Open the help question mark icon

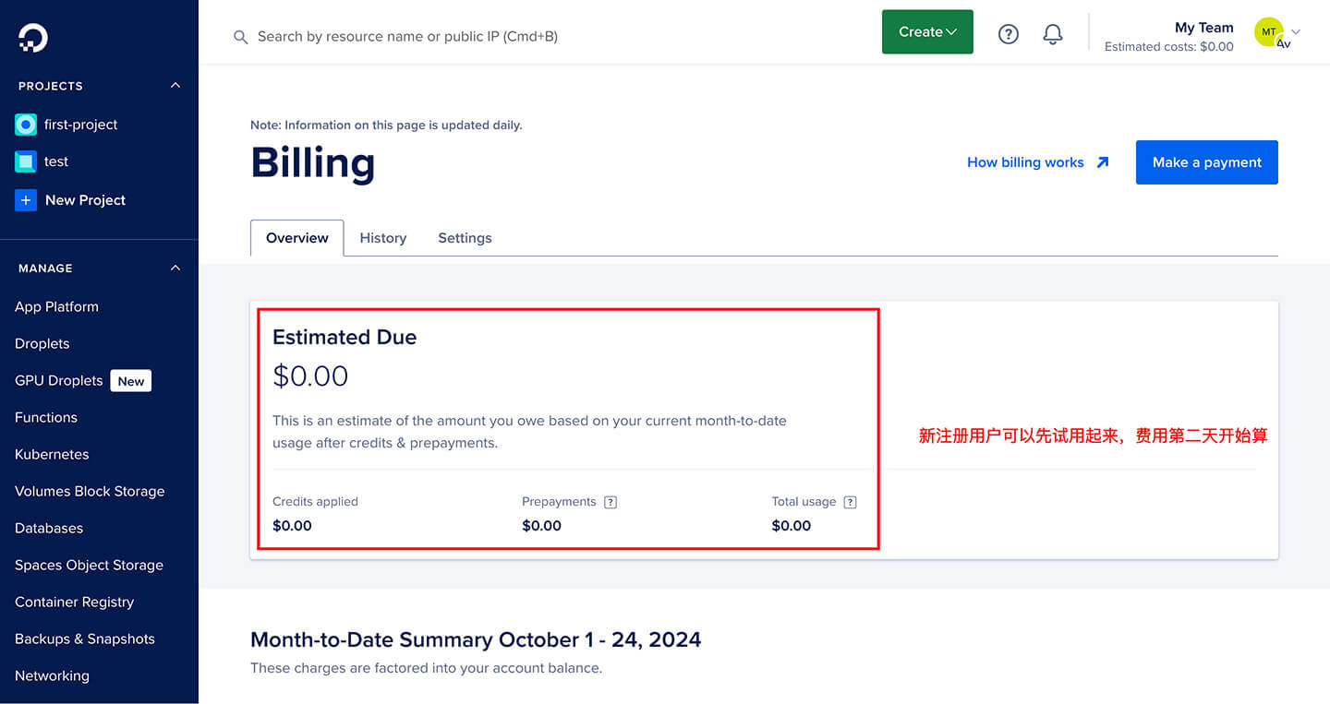[x=1009, y=34]
